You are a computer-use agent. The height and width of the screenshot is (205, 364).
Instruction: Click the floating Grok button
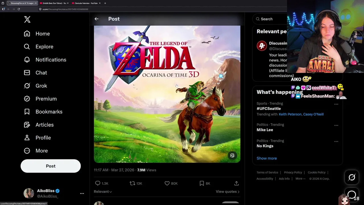(352, 177)
